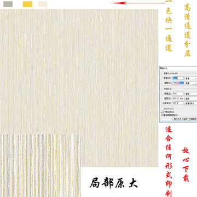Click the red text 适合任何形式印刷

click(x=169, y=162)
